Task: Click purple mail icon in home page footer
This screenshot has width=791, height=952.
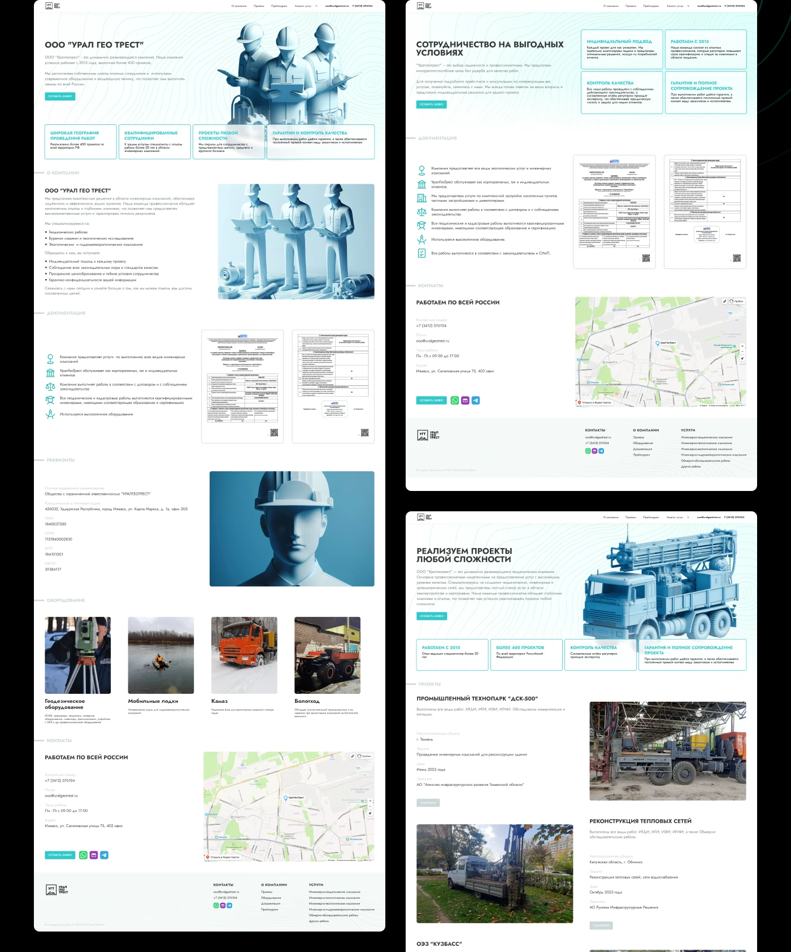Action: pyautogui.click(x=223, y=905)
